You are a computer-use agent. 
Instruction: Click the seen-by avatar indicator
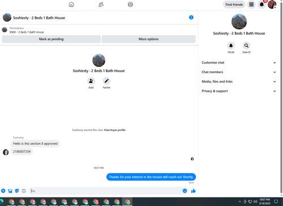(x=192, y=159)
